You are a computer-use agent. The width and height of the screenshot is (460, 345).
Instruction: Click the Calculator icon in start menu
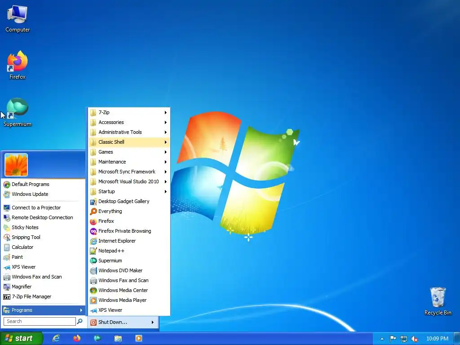pyautogui.click(x=6, y=248)
